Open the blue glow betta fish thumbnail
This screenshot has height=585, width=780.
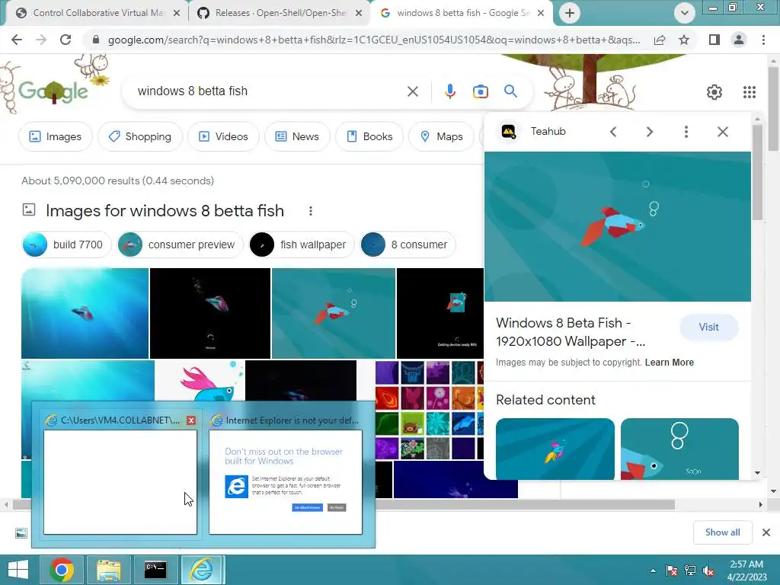pos(85,313)
